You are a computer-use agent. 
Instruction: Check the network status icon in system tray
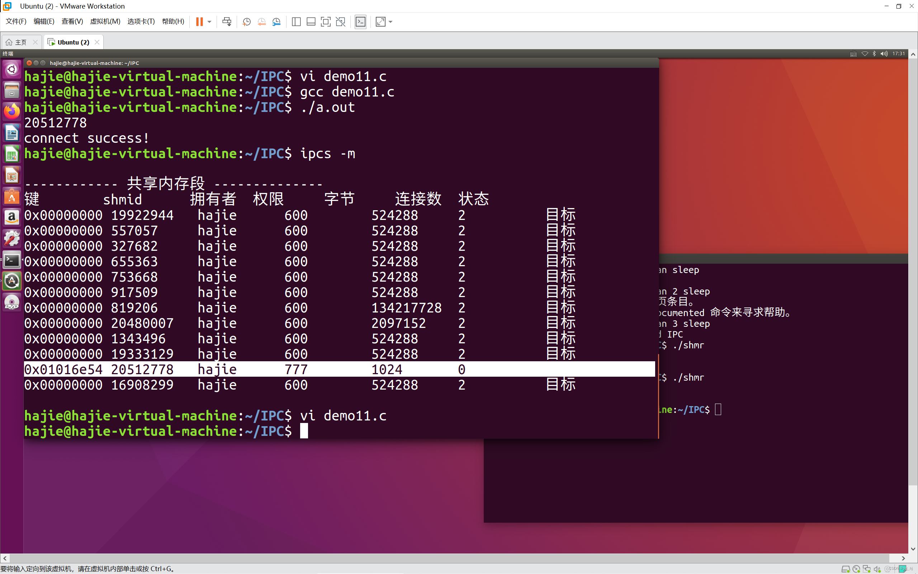(x=865, y=53)
